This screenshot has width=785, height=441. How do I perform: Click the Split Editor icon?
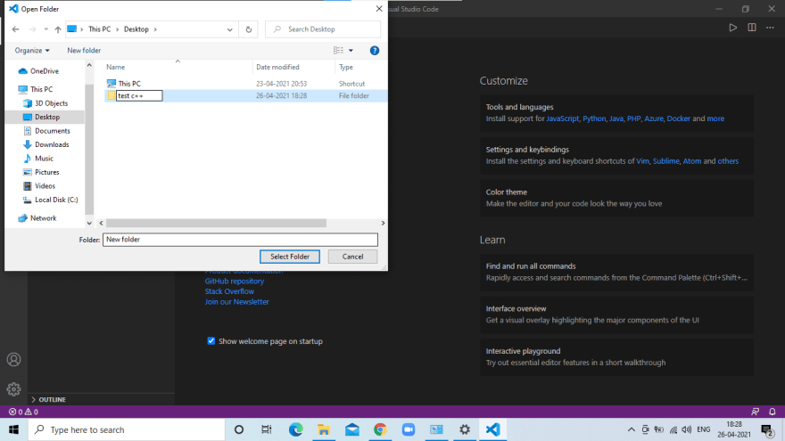click(x=751, y=28)
